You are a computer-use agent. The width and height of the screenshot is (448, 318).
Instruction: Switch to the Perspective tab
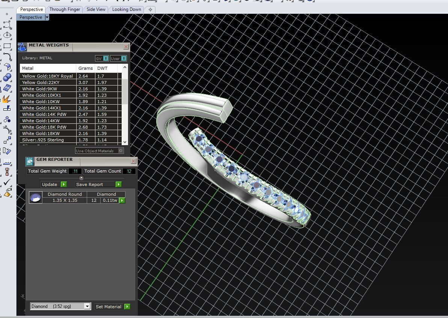32,9
